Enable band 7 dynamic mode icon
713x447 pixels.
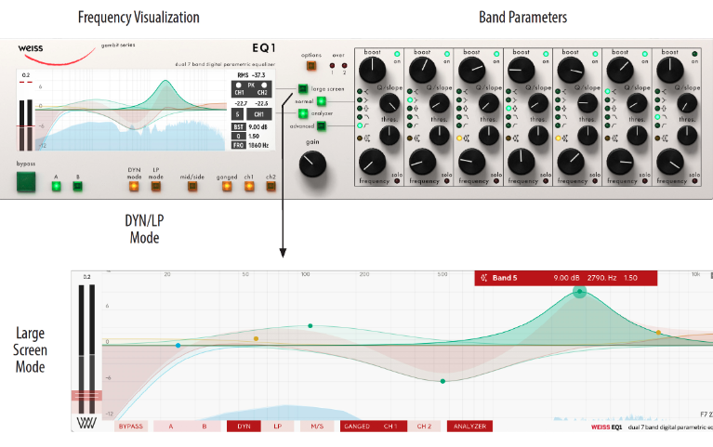coord(657,138)
